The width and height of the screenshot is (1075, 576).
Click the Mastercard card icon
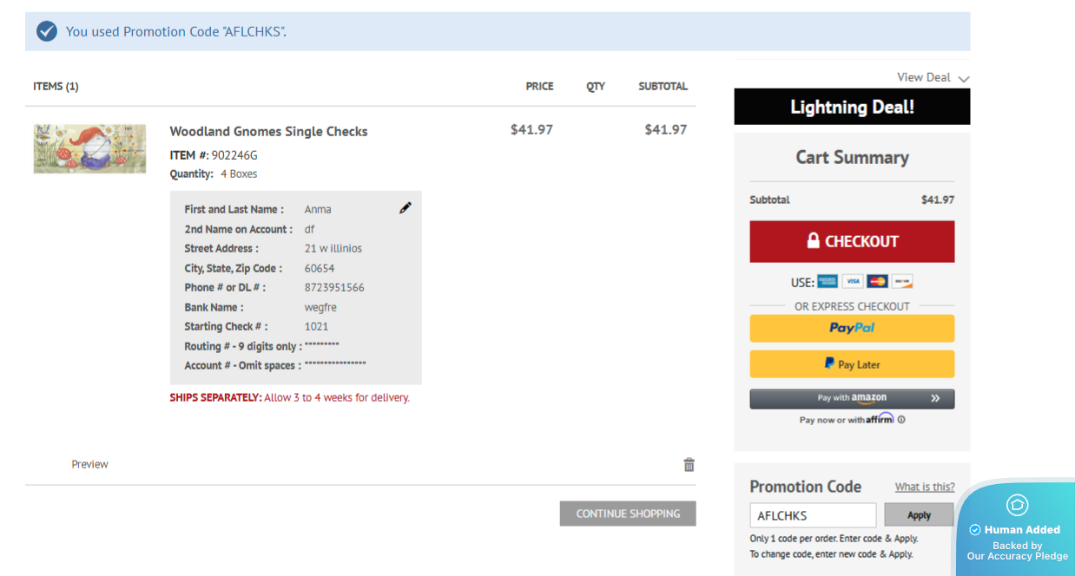tap(877, 282)
